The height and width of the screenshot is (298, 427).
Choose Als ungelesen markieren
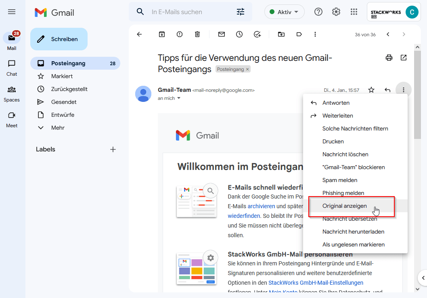355,244
